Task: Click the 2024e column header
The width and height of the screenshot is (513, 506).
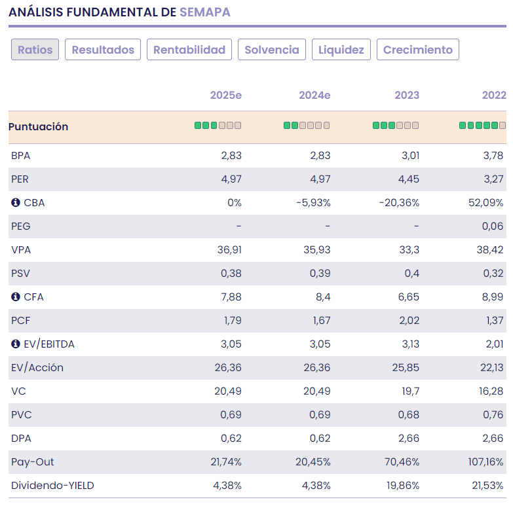Action: tap(314, 96)
